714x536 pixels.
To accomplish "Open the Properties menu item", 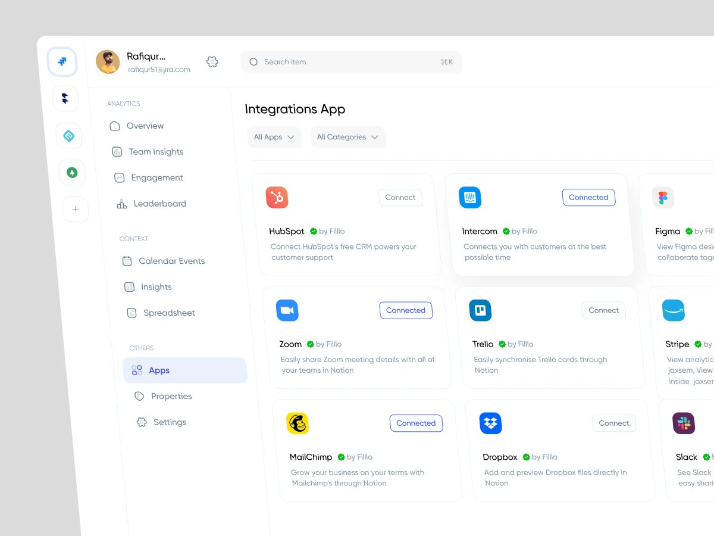I will pyautogui.click(x=162, y=396).
